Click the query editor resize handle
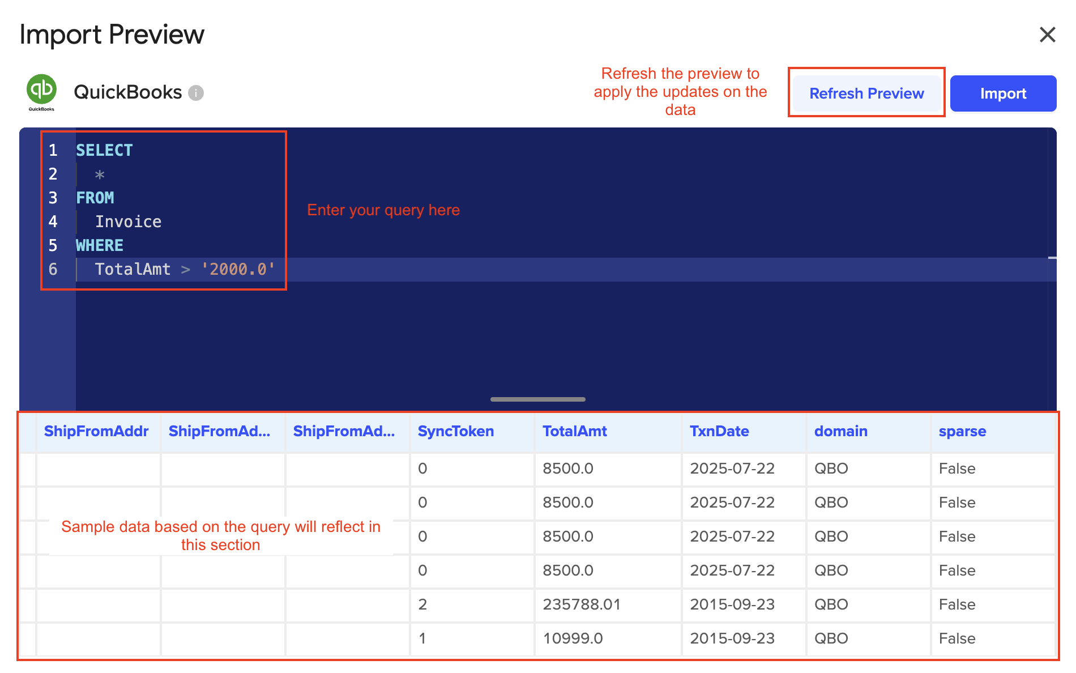The image size is (1076, 673). pos(537,399)
